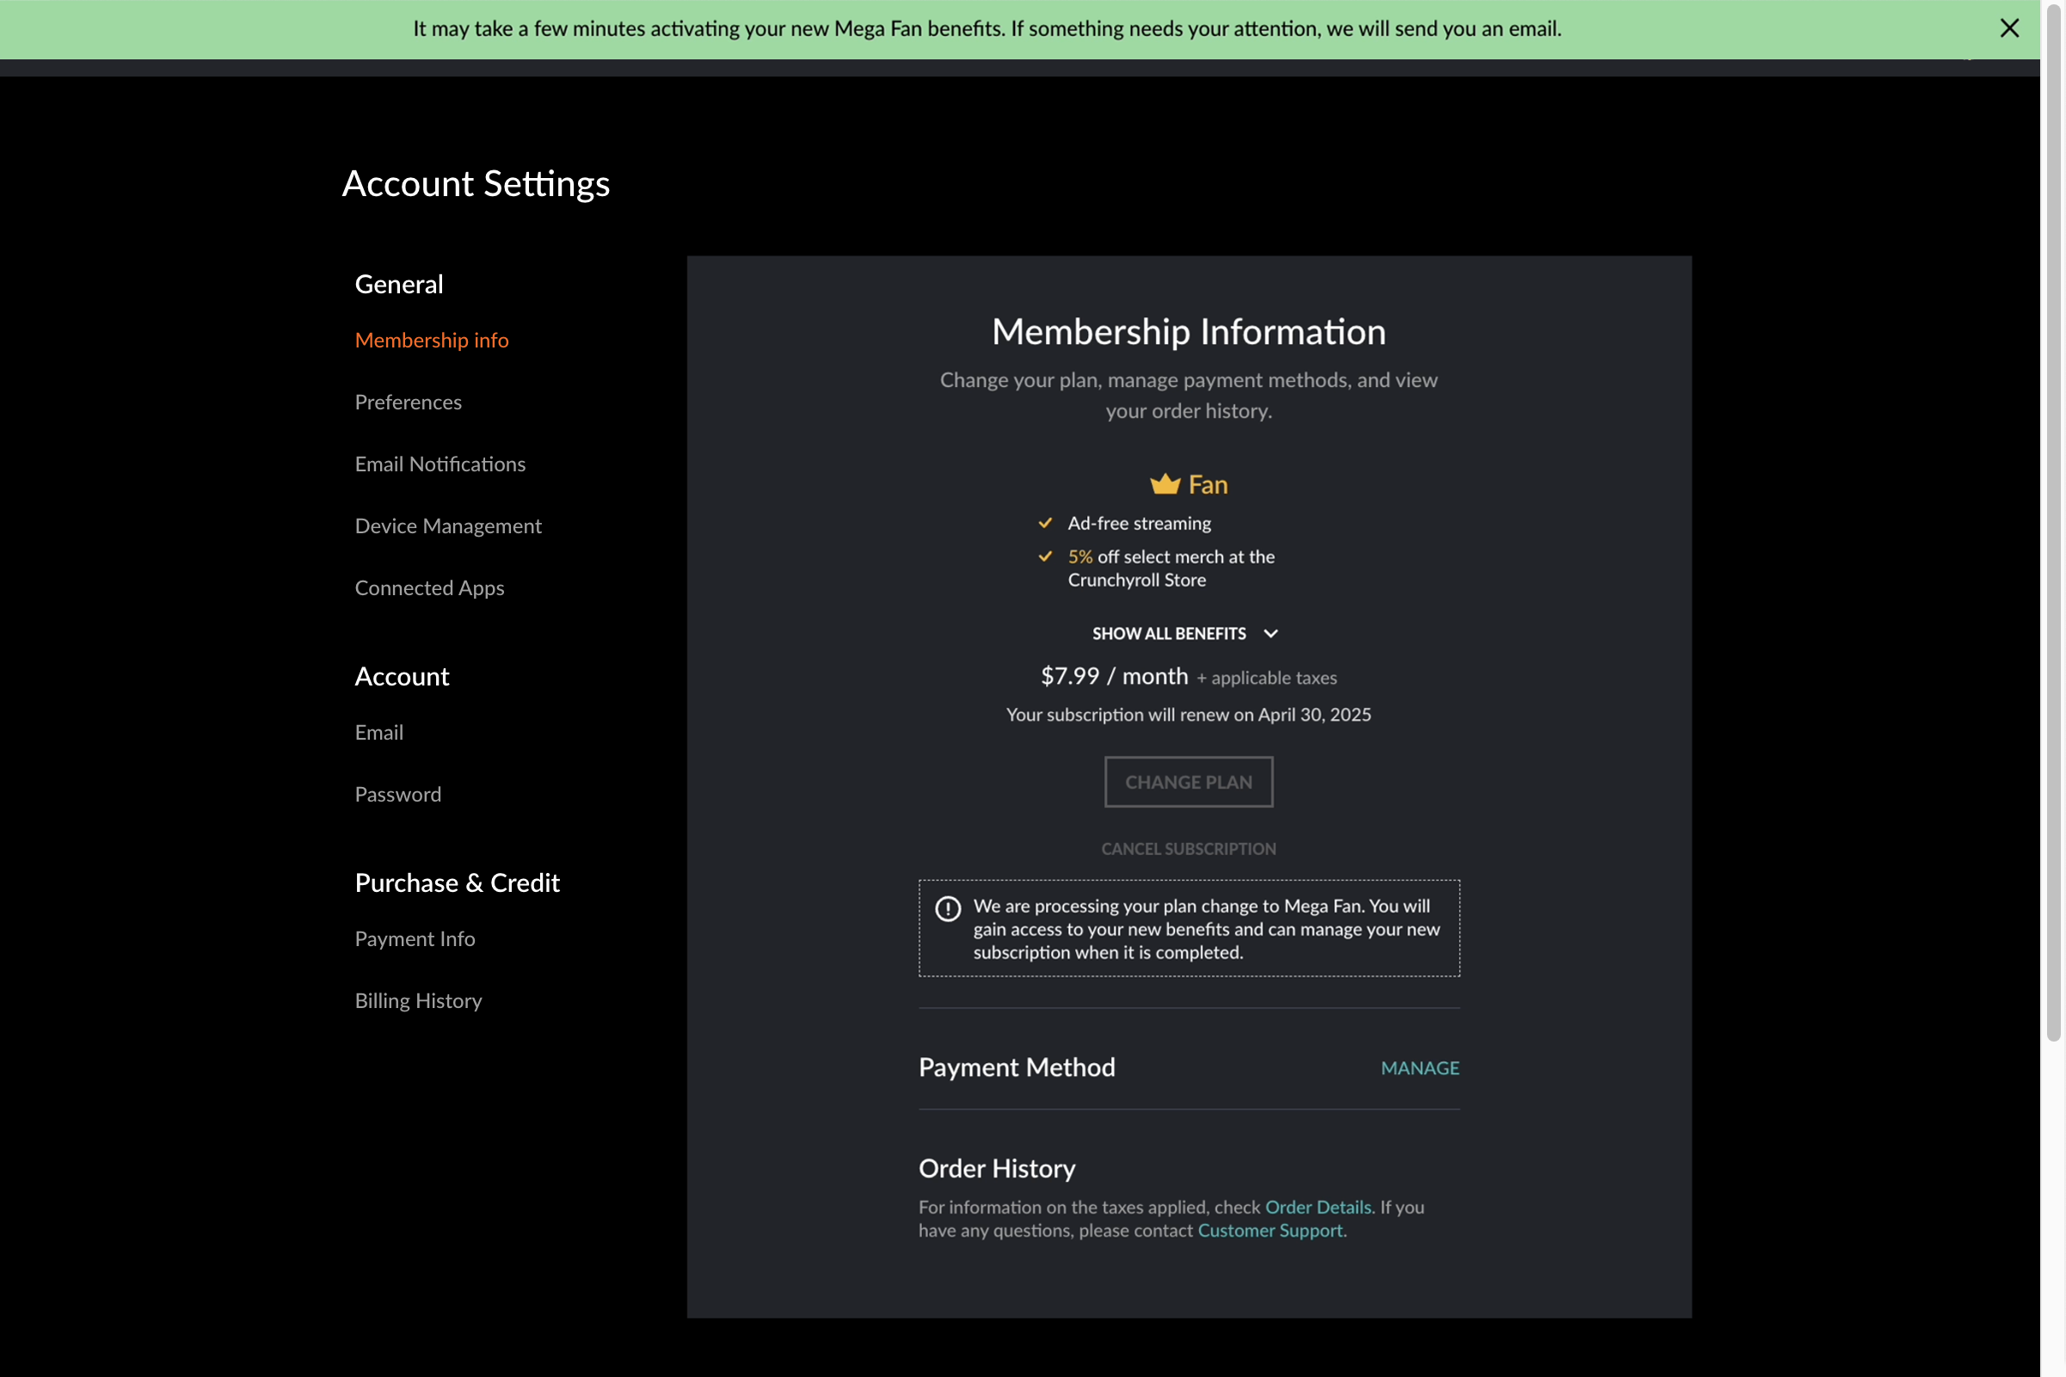Open Device Management

click(x=448, y=526)
